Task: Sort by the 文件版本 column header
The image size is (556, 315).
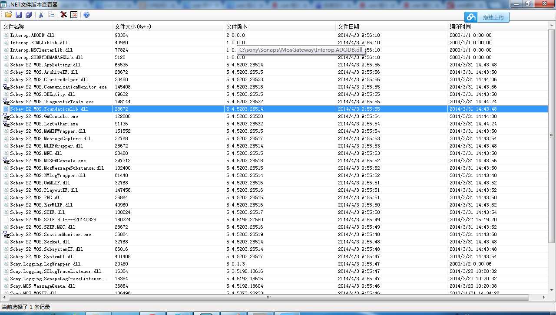Action: (280, 26)
